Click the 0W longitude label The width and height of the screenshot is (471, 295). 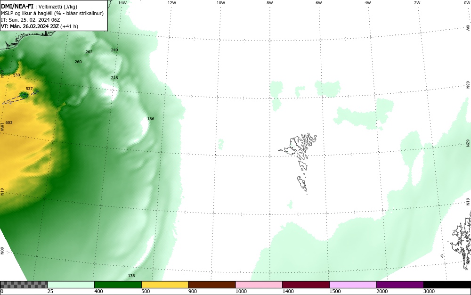(467, 3)
